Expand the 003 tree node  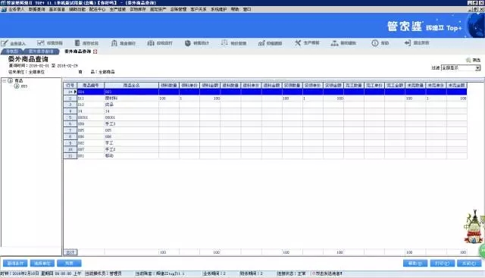17,86
